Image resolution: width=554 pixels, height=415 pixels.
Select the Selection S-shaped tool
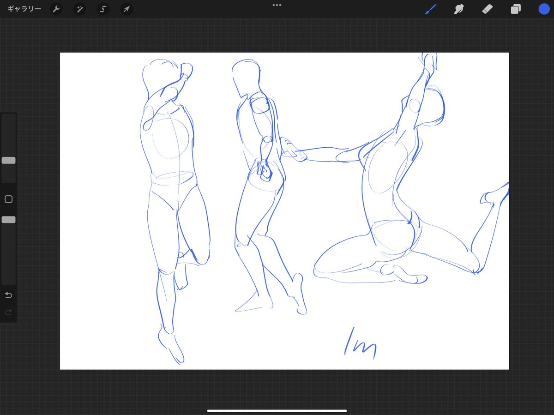coord(103,9)
